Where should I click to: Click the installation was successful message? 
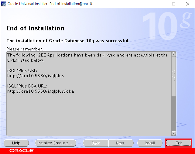click(x=68, y=41)
